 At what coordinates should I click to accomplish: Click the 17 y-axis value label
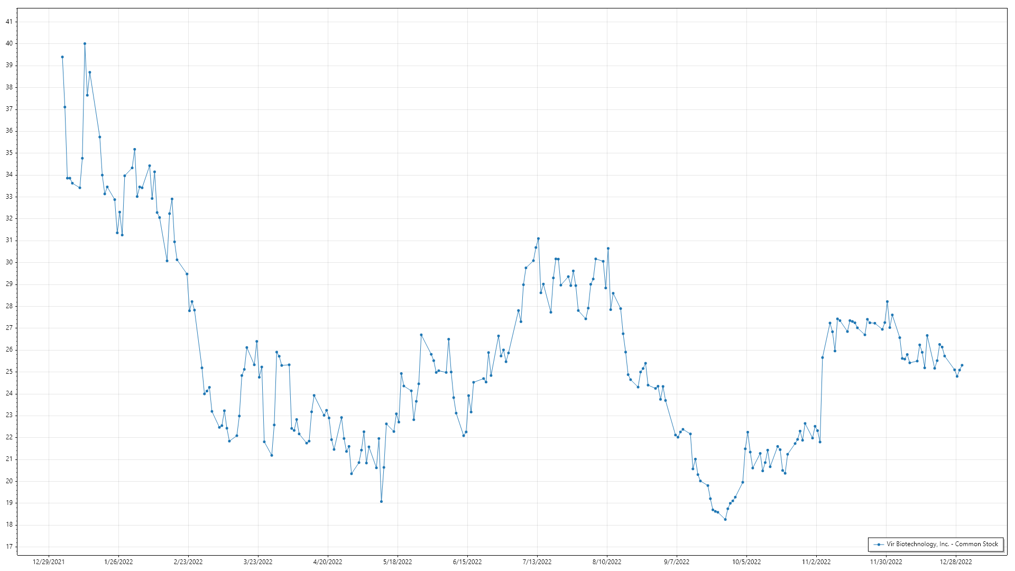(x=9, y=547)
